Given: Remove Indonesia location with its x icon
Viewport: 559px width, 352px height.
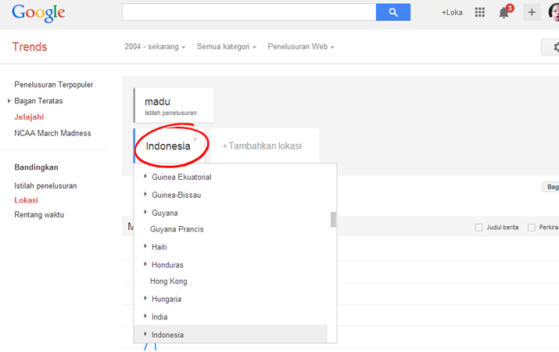Looking at the screenshot, I should click(x=195, y=138).
